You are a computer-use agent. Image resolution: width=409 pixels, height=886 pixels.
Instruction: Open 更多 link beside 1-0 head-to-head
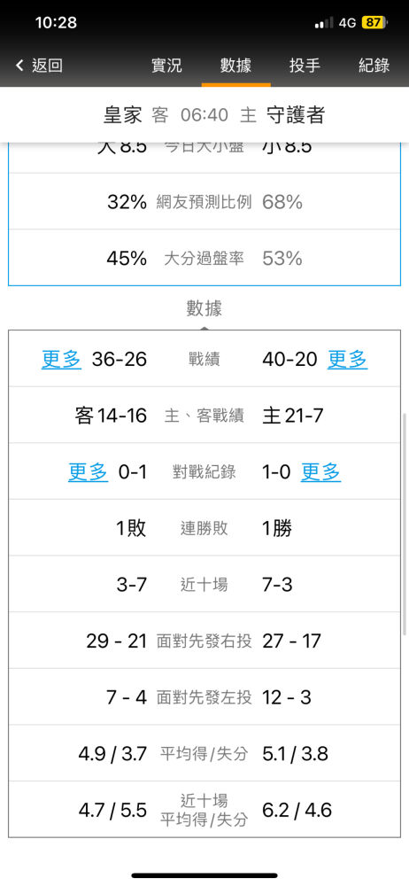[x=320, y=472]
